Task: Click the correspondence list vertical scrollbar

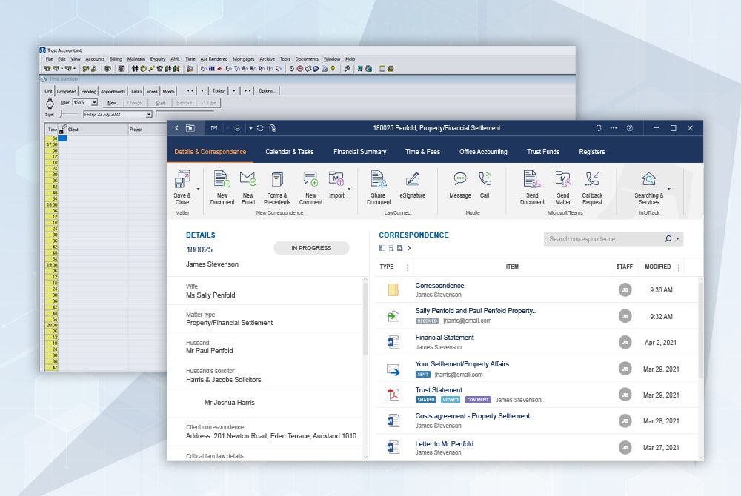Action: pos(700,329)
